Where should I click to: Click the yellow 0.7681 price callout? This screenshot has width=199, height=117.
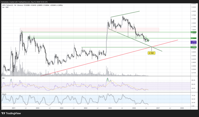(x=151, y=53)
